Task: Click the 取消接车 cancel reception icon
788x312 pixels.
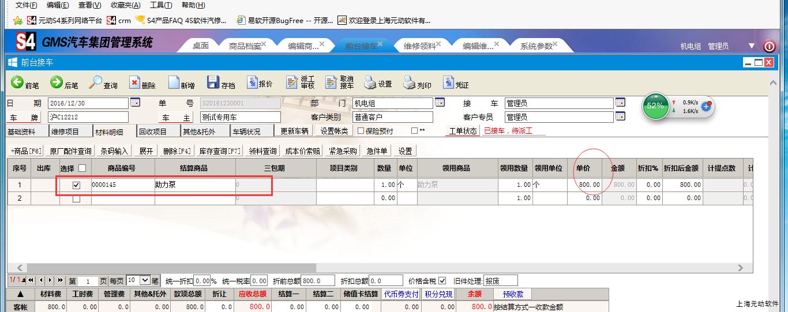Action: pyautogui.click(x=331, y=82)
